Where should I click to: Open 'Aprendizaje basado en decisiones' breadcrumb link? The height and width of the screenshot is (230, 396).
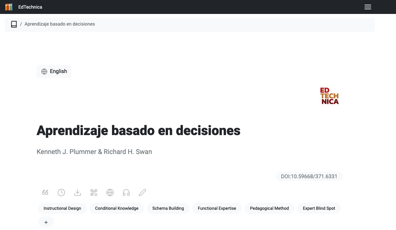click(x=60, y=24)
